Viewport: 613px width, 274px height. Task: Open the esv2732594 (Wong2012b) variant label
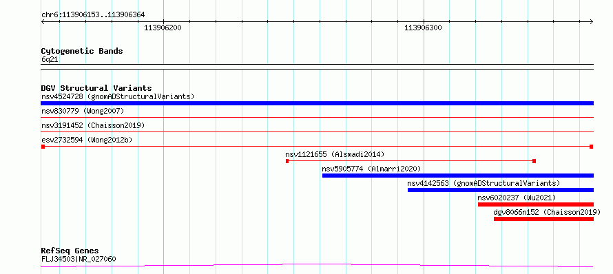87,140
